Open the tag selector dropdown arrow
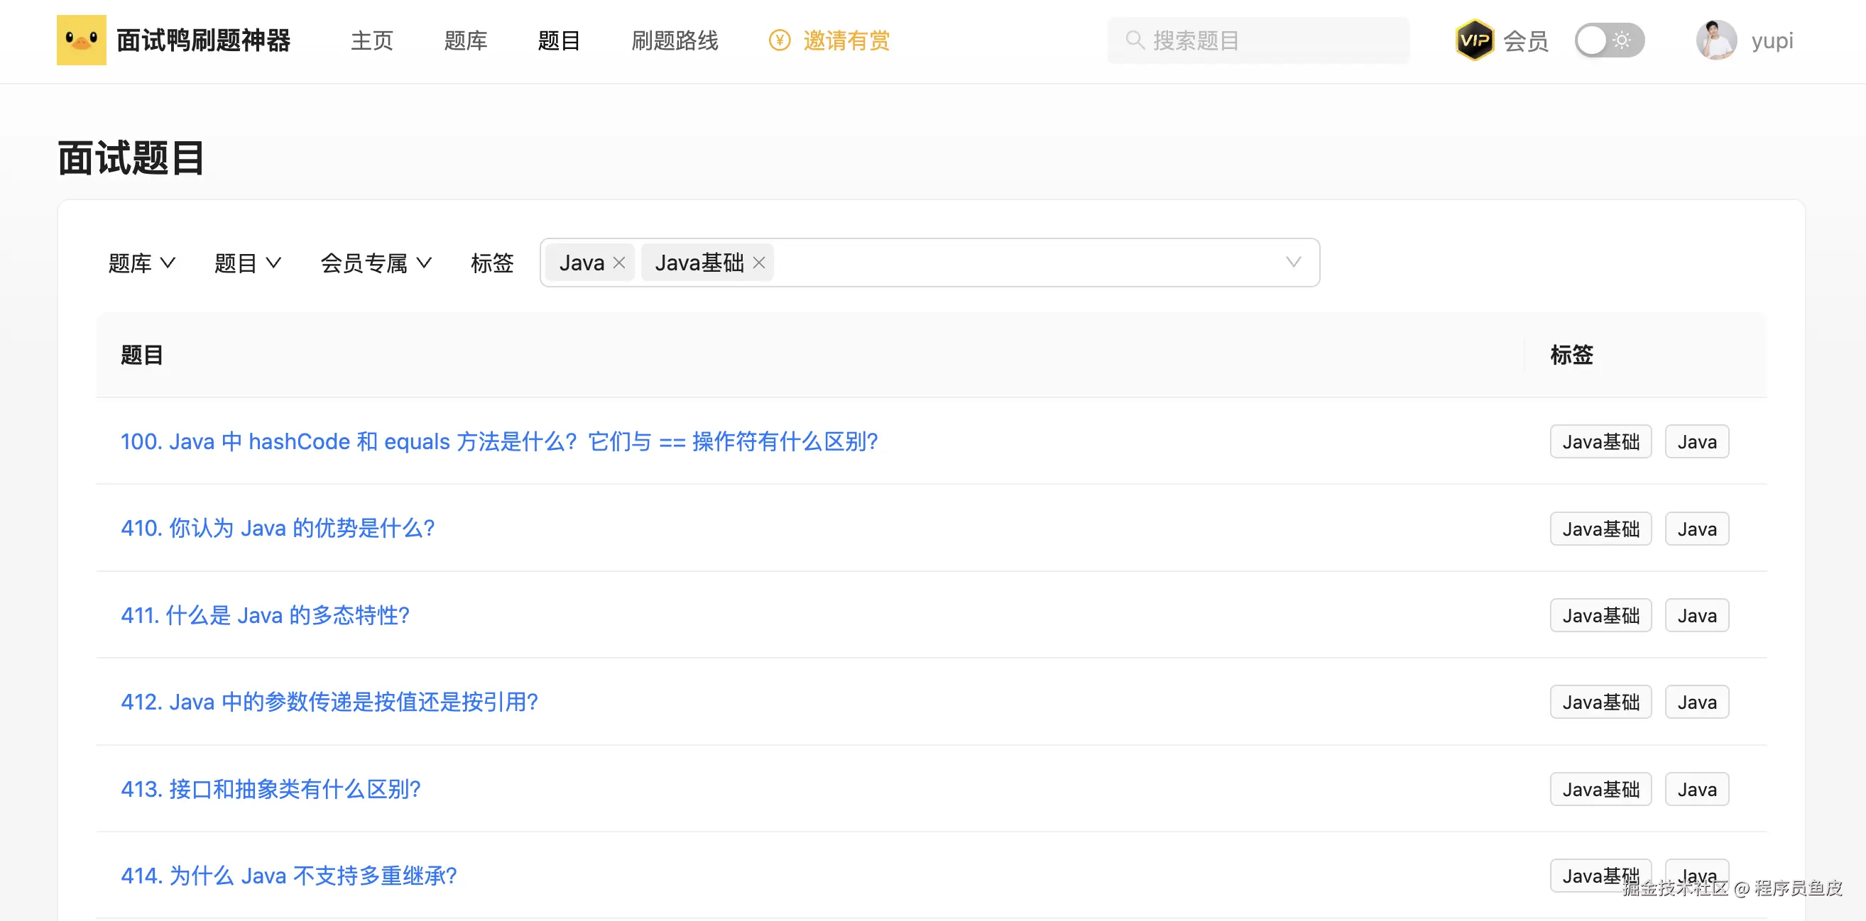1866x921 pixels. [1293, 262]
